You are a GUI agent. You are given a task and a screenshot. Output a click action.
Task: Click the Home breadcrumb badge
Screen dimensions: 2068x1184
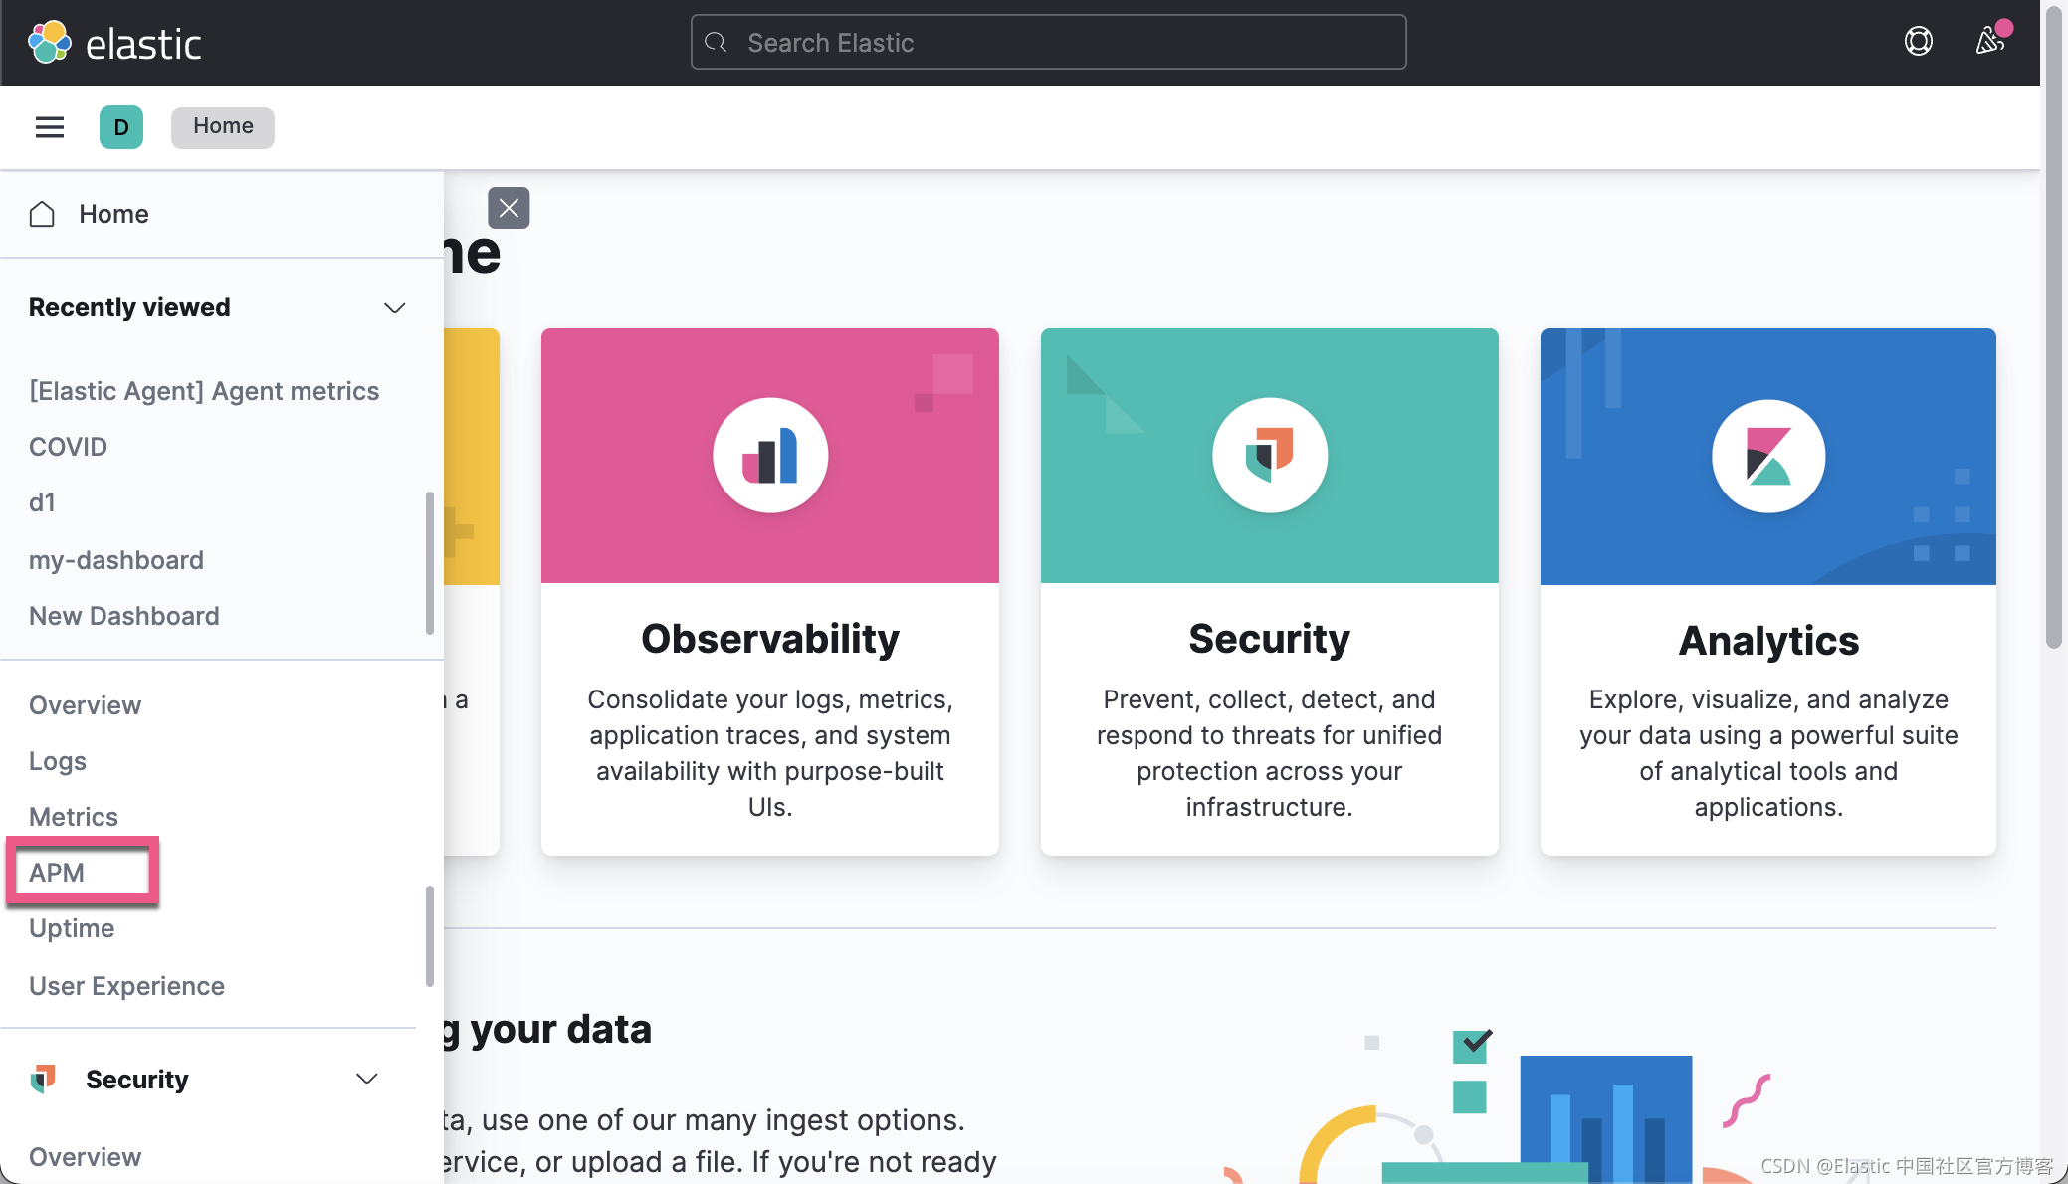click(x=222, y=127)
